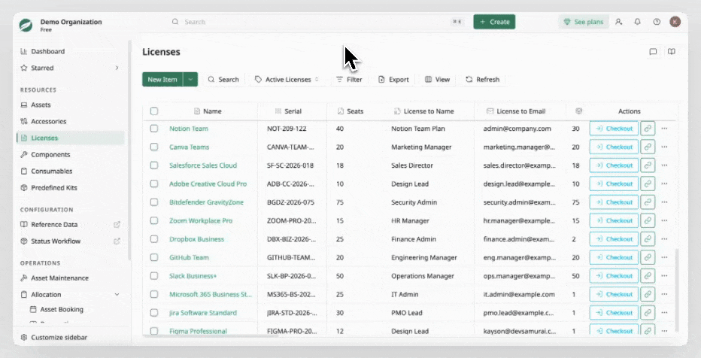Go to Accessories in the sidebar
The width and height of the screenshot is (701, 358).
[x=49, y=121]
